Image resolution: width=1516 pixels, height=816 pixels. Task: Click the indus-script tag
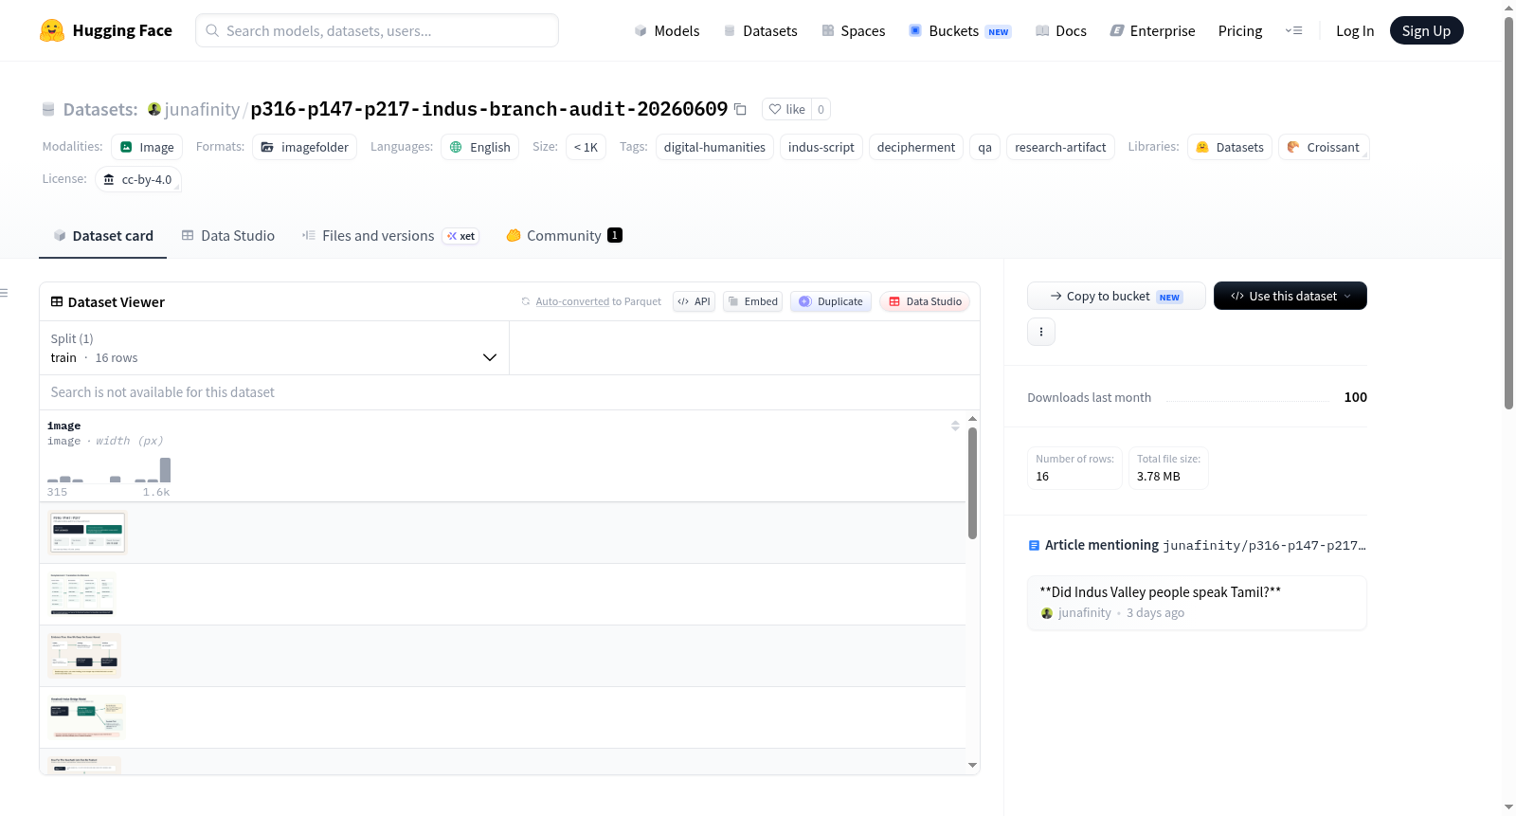pos(821,147)
